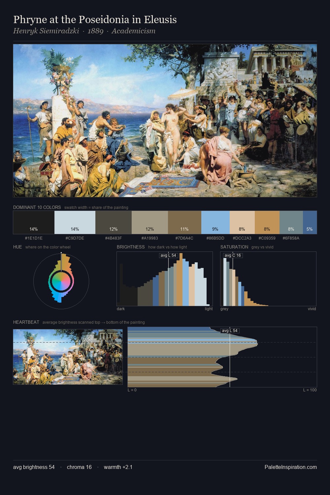Image resolution: width=330 pixels, height=495 pixels.
Task: Click the PaletteInspiration.com link
Action: coord(291,467)
